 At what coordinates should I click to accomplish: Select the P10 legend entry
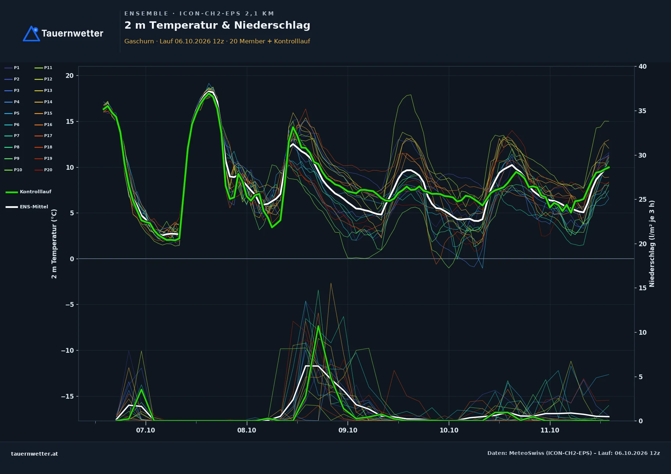(14, 170)
